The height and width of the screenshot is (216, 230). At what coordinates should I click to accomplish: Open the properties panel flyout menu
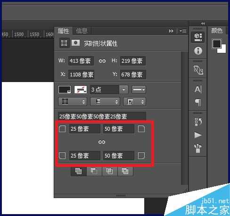(183, 31)
